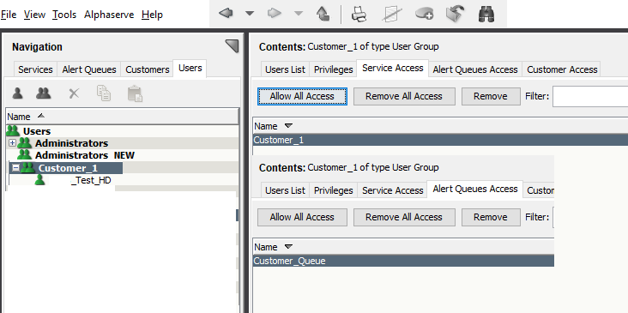Click the new user group icon
628x313 pixels.
click(43, 93)
